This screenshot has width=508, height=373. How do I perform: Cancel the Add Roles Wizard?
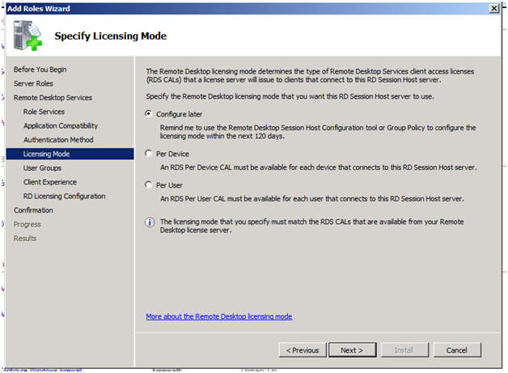pos(457,350)
